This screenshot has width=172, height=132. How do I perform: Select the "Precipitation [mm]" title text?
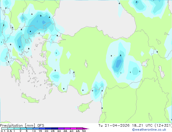click(18, 126)
